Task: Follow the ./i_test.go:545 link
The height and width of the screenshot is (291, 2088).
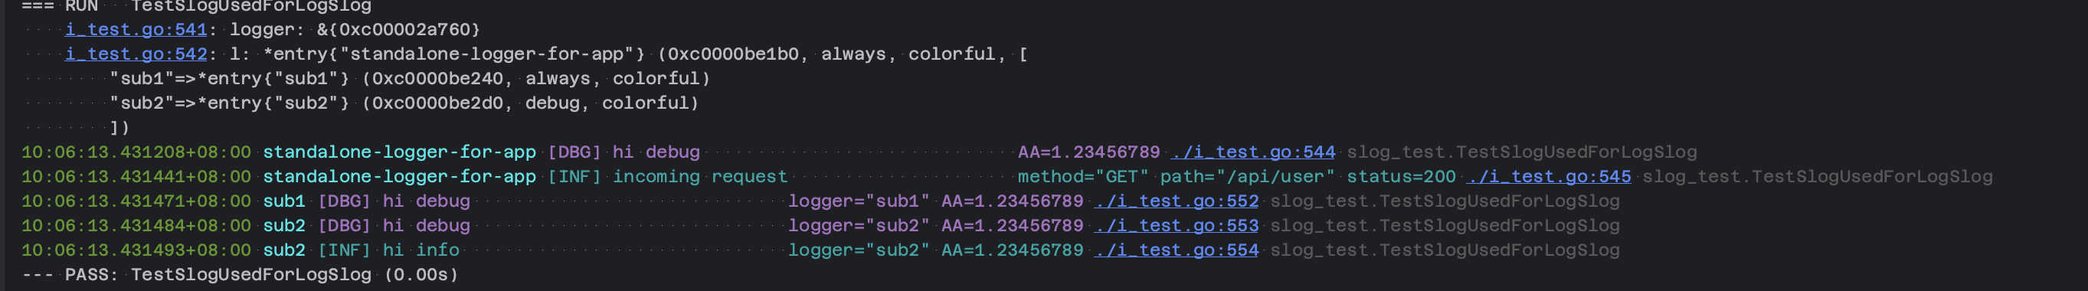Action: coord(1549,177)
